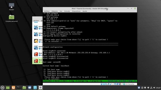
Task: Open the volume control tray icon
Action: (x=154, y=88)
